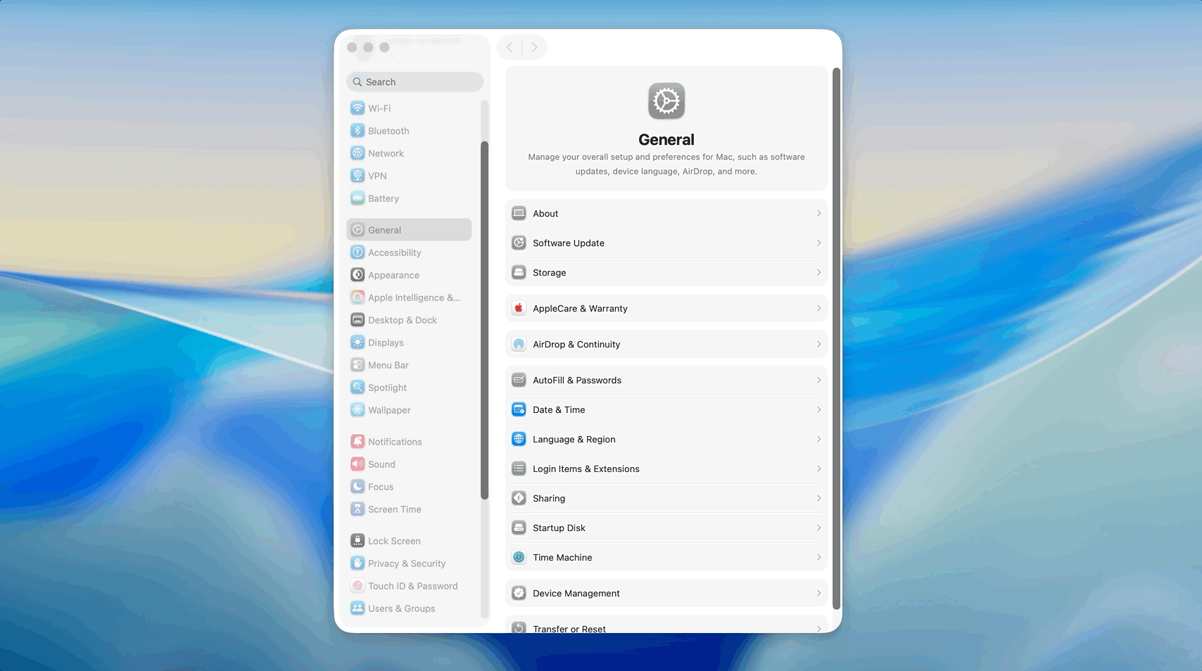The image size is (1202, 671).
Task: Go forward with toolbar forward arrow
Action: (x=535, y=47)
